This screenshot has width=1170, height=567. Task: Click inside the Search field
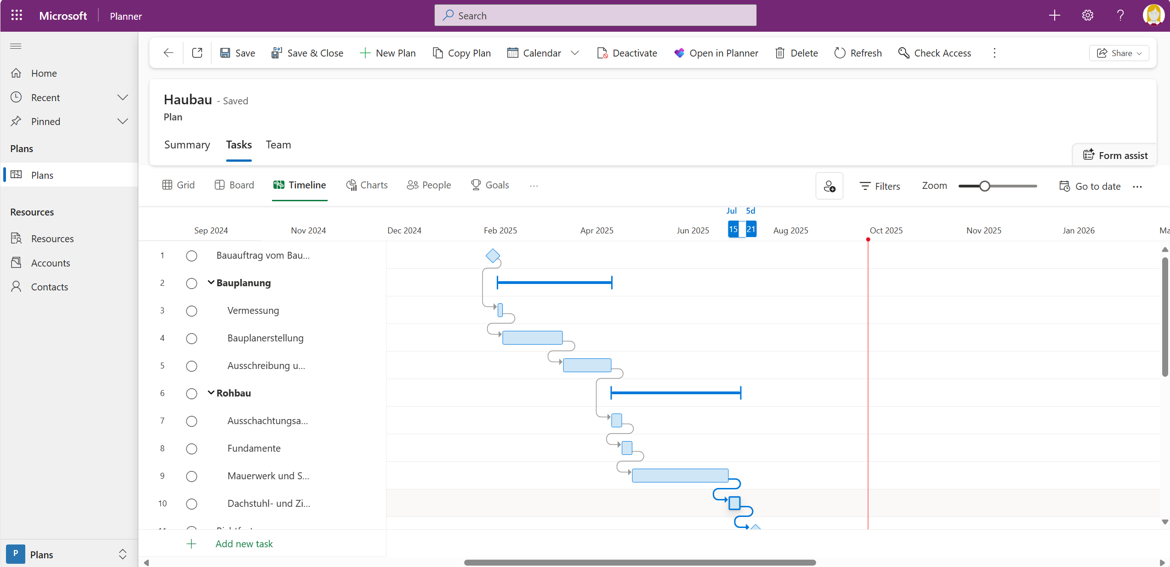click(595, 15)
